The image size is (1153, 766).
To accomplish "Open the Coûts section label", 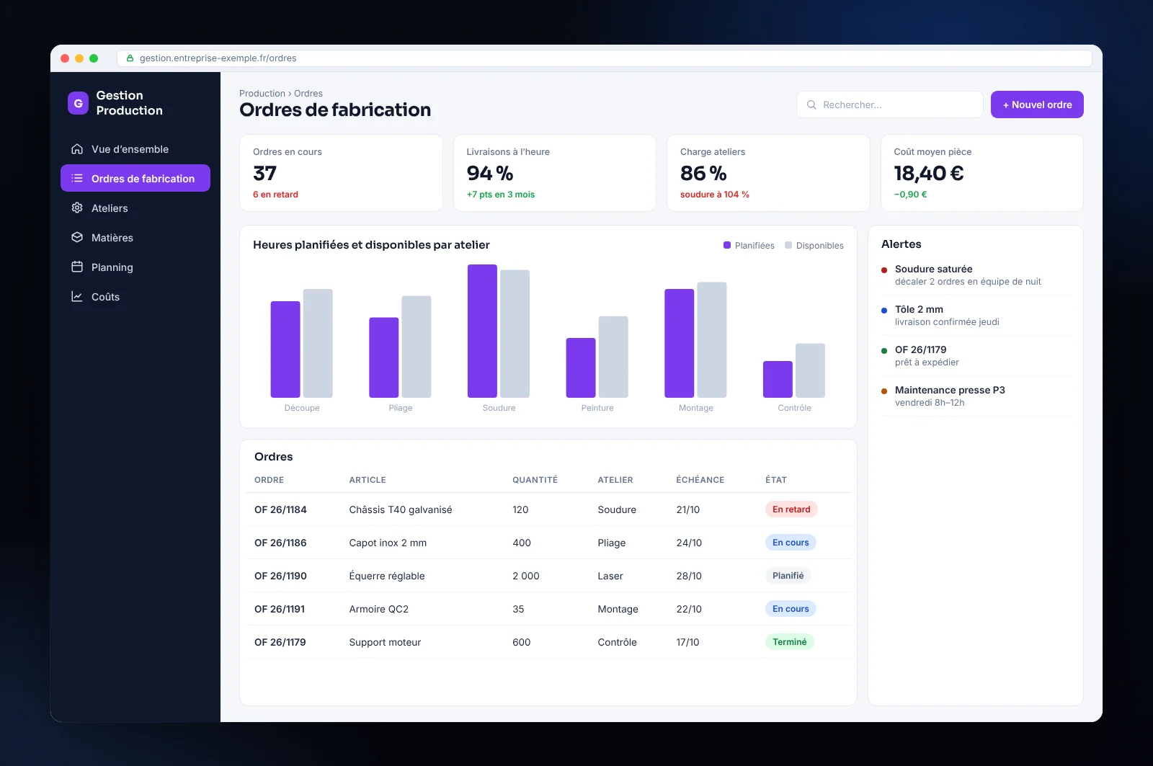I will 105,297.
